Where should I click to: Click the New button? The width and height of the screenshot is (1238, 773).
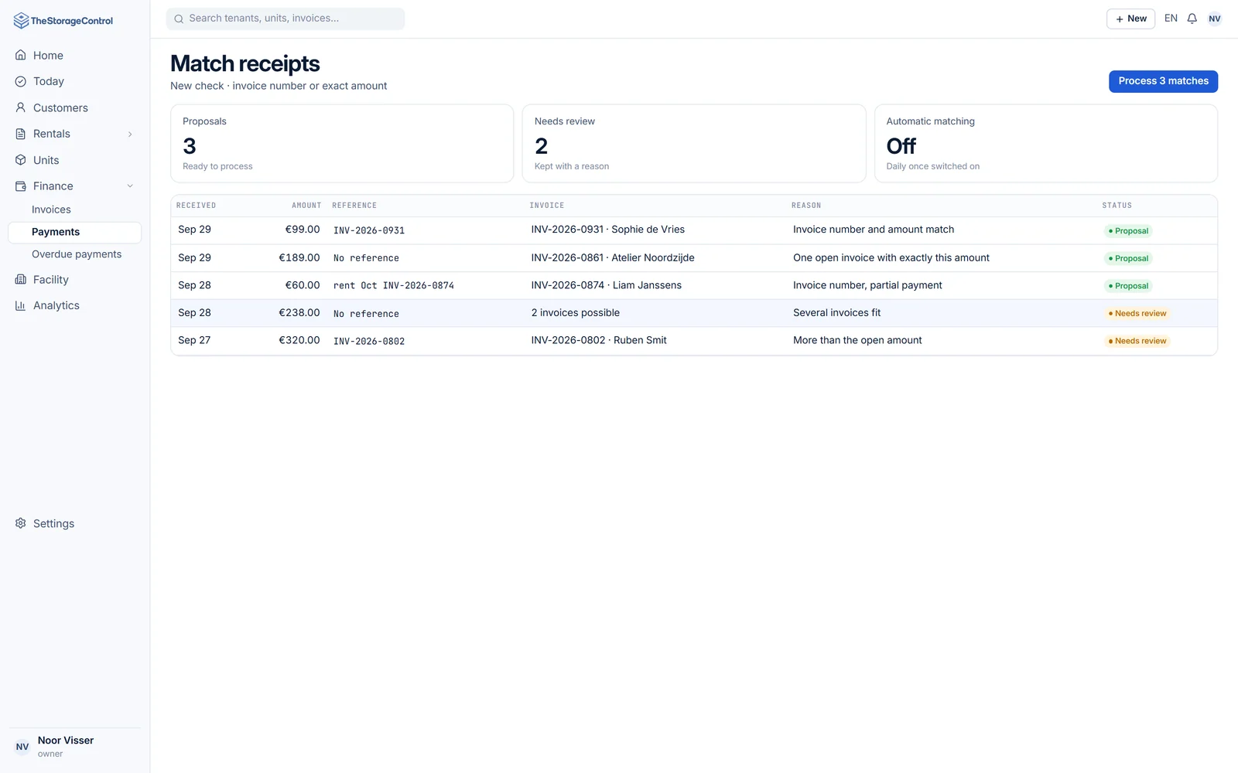tap(1130, 19)
